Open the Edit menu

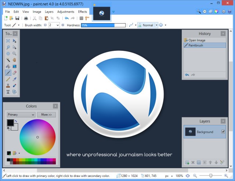click(x=16, y=12)
